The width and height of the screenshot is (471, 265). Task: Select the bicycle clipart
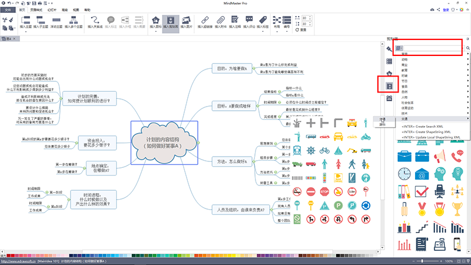coord(324,150)
